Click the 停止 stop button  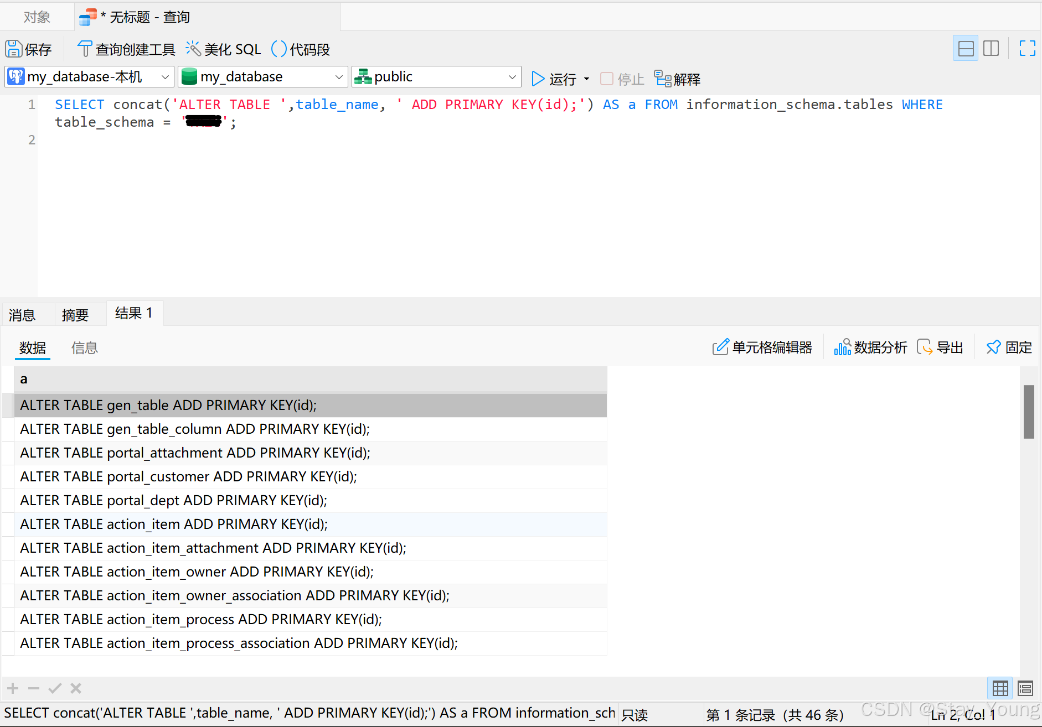(x=621, y=78)
